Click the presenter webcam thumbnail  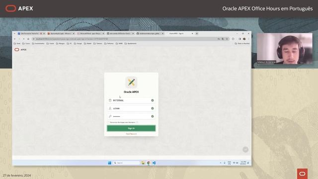(x=284, y=49)
